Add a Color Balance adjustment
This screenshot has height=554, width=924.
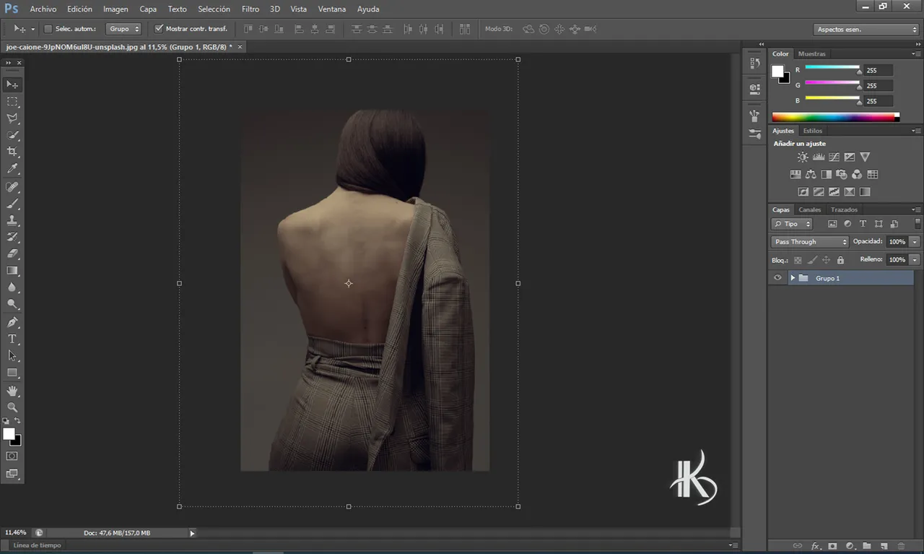[x=811, y=174]
